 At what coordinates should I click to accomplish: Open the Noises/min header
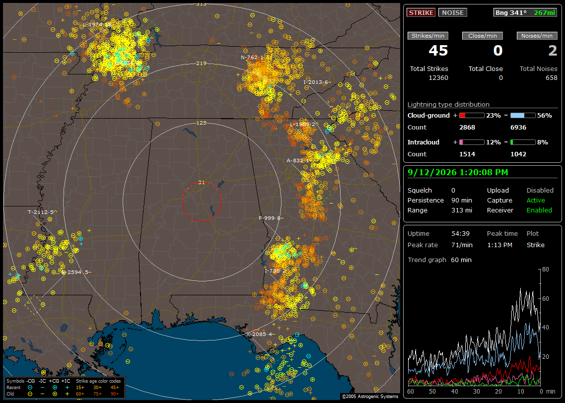(x=537, y=36)
